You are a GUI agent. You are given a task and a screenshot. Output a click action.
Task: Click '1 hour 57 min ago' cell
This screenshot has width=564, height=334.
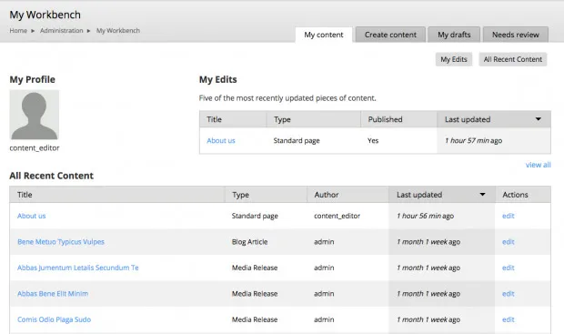coord(473,141)
